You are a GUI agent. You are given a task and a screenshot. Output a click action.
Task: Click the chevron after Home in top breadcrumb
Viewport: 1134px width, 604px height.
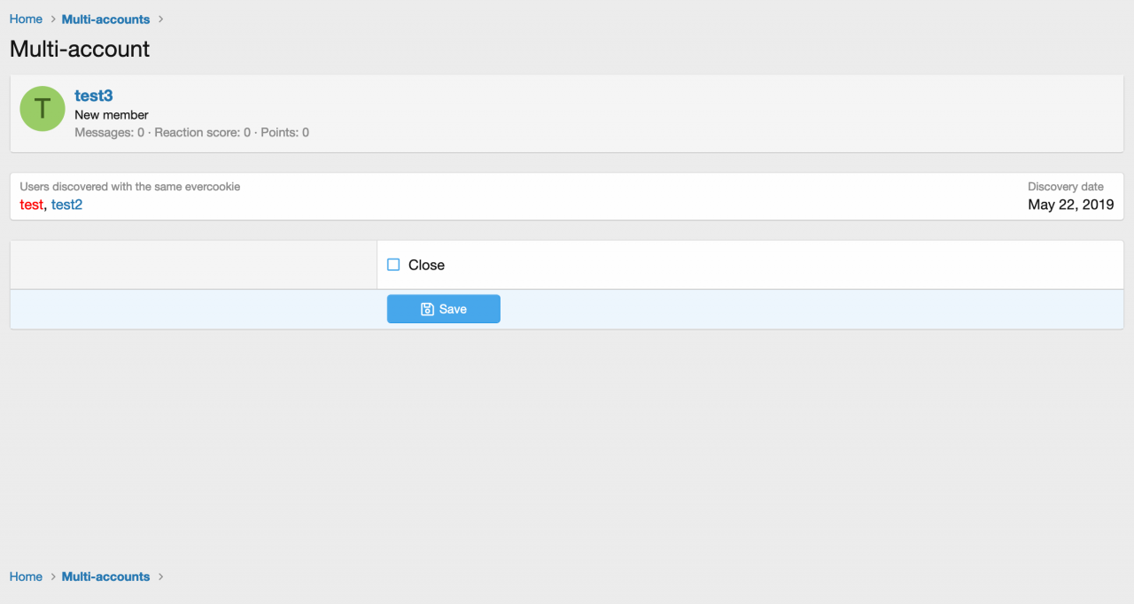point(53,19)
